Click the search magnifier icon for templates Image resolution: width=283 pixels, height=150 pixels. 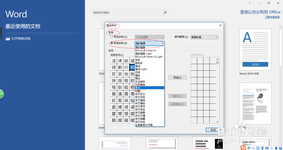tap(165, 13)
